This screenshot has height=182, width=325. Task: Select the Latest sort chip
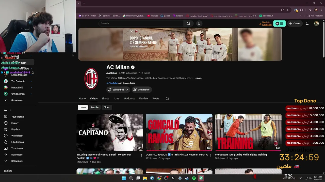pos(83,107)
